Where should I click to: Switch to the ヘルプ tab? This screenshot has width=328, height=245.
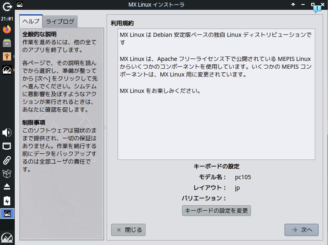point(31,21)
